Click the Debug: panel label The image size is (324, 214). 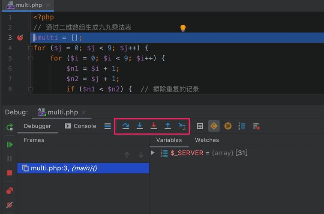(x=16, y=112)
